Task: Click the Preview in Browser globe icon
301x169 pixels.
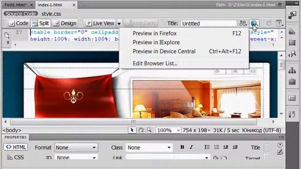Action: 254,23
